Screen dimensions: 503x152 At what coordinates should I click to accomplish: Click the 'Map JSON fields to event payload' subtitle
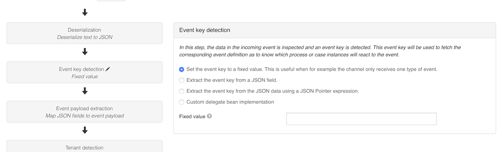tap(84, 116)
